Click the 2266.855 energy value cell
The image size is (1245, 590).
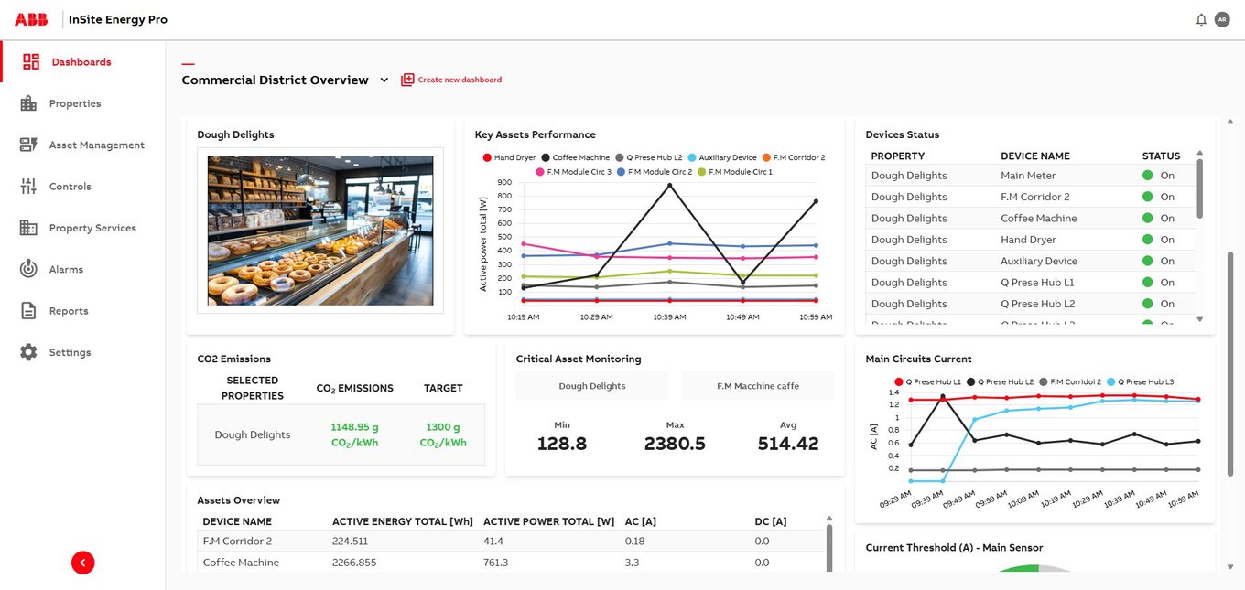[354, 563]
